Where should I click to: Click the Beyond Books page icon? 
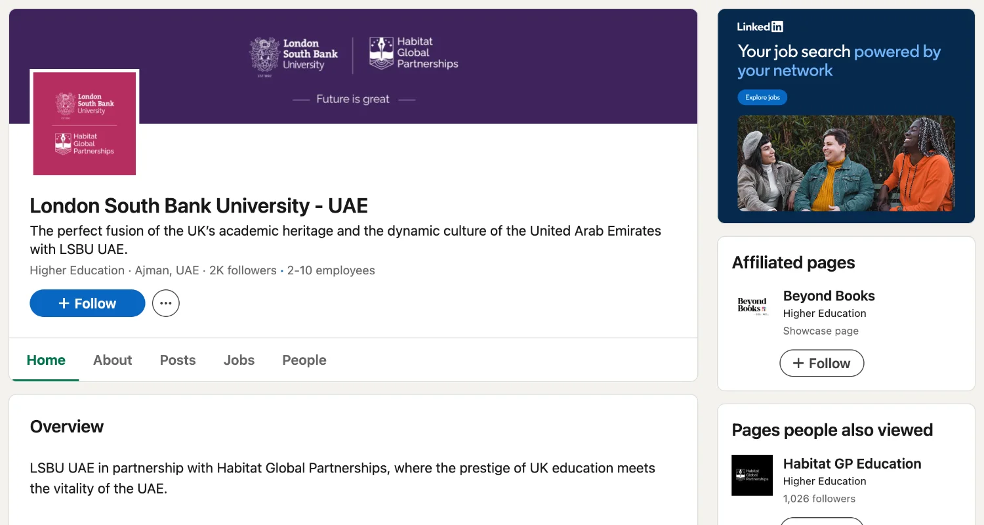click(752, 306)
